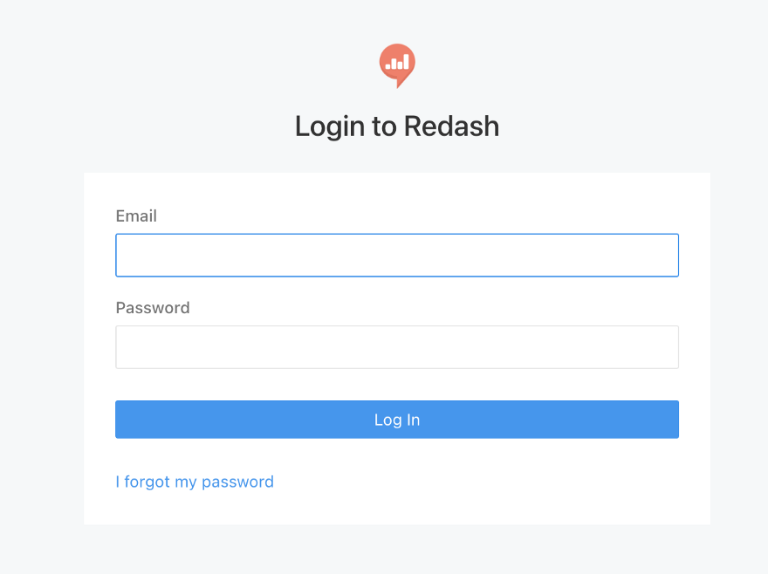
Task: Click empty white space right of the forgot link
Action: (x=489, y=482)
